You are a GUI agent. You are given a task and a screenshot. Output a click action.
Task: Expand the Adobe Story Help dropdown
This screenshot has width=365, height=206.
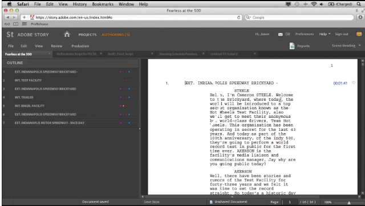click(x=325, y=34)
